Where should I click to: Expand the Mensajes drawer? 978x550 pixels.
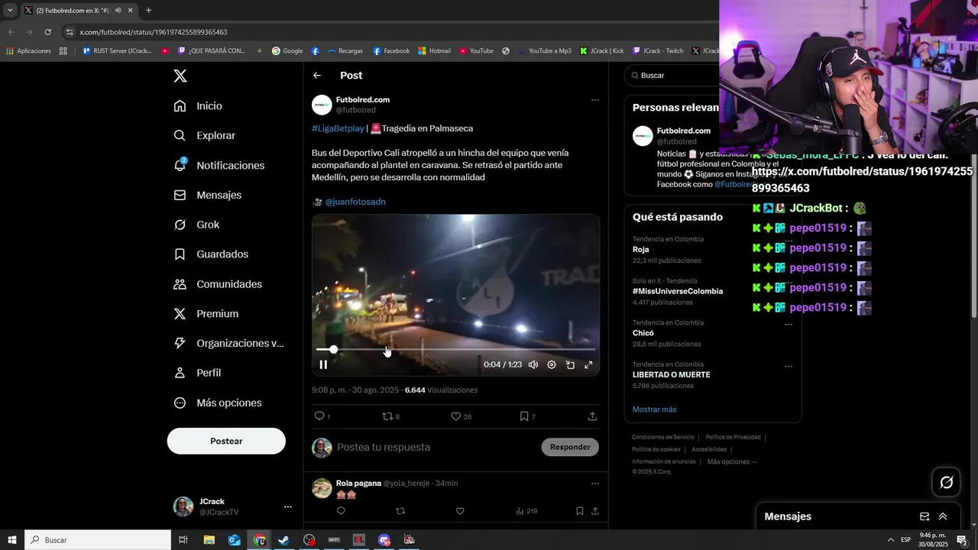(943, 516)
